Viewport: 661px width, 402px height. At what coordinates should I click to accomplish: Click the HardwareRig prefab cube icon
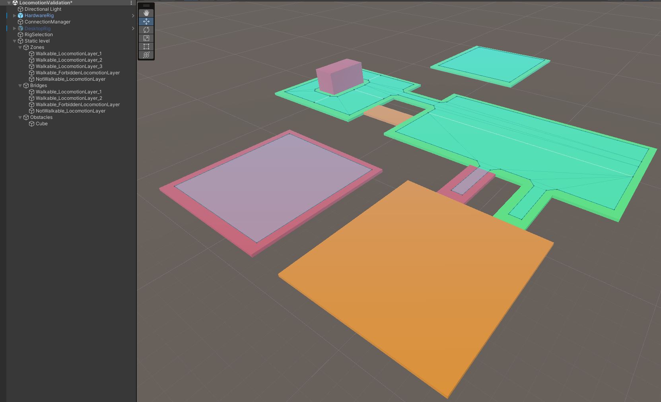21,16
